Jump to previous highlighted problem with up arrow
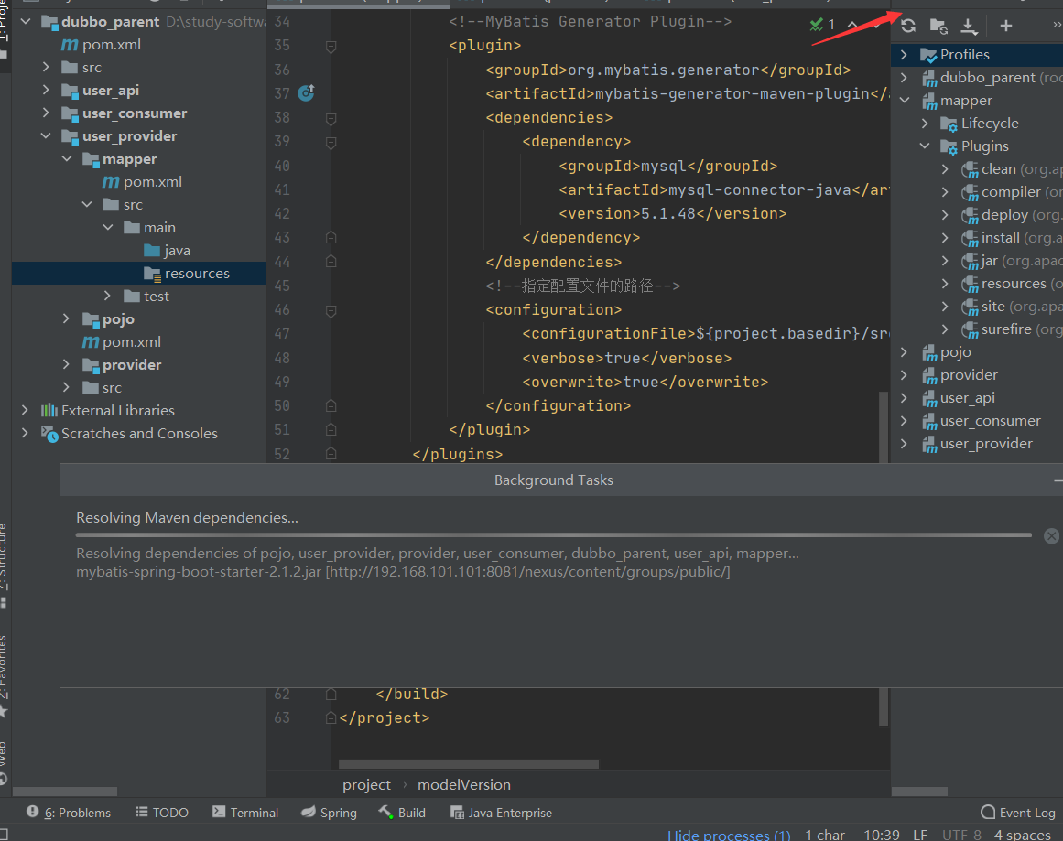The image size is (1063, 841). 852,25
